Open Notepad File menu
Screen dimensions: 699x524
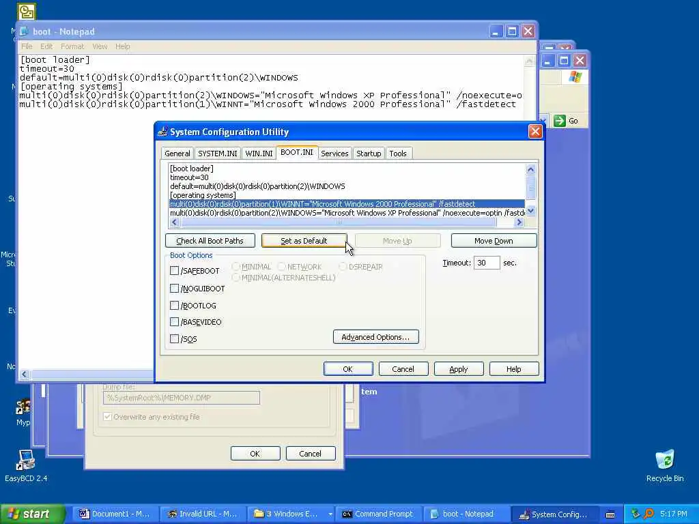tap(27, 46)
